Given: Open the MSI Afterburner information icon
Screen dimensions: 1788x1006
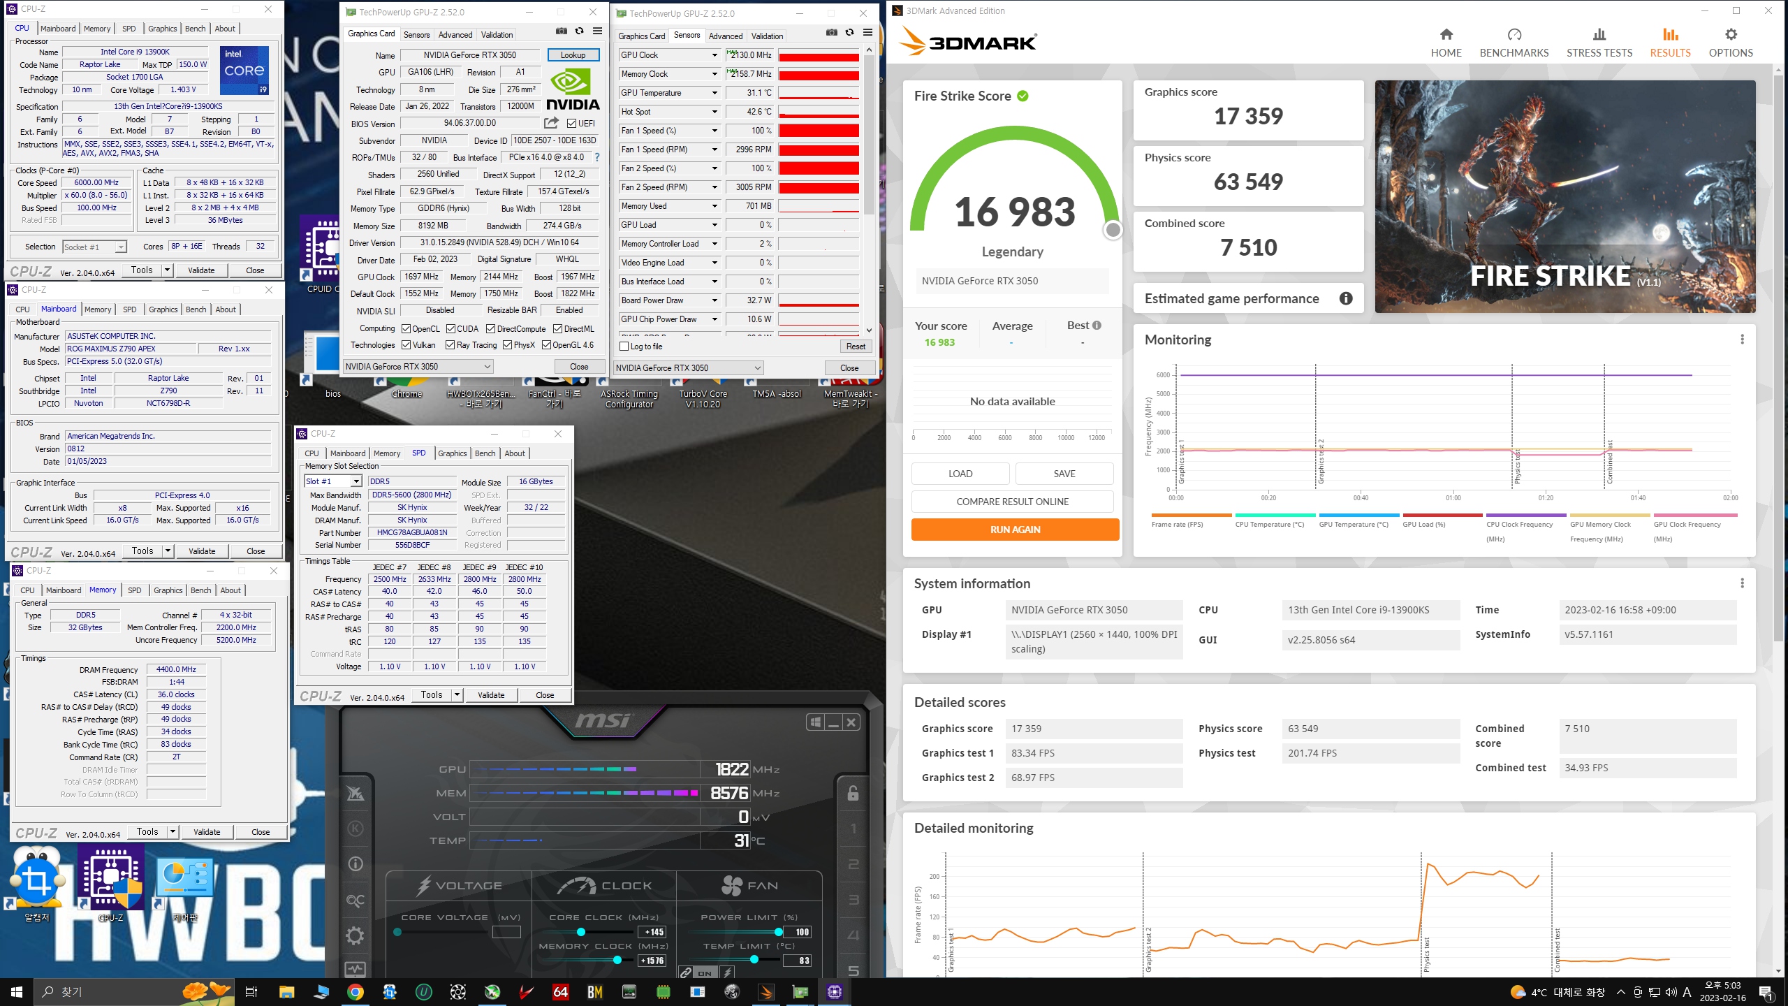Looking at the screenshot, I should (x=356, y=864).
